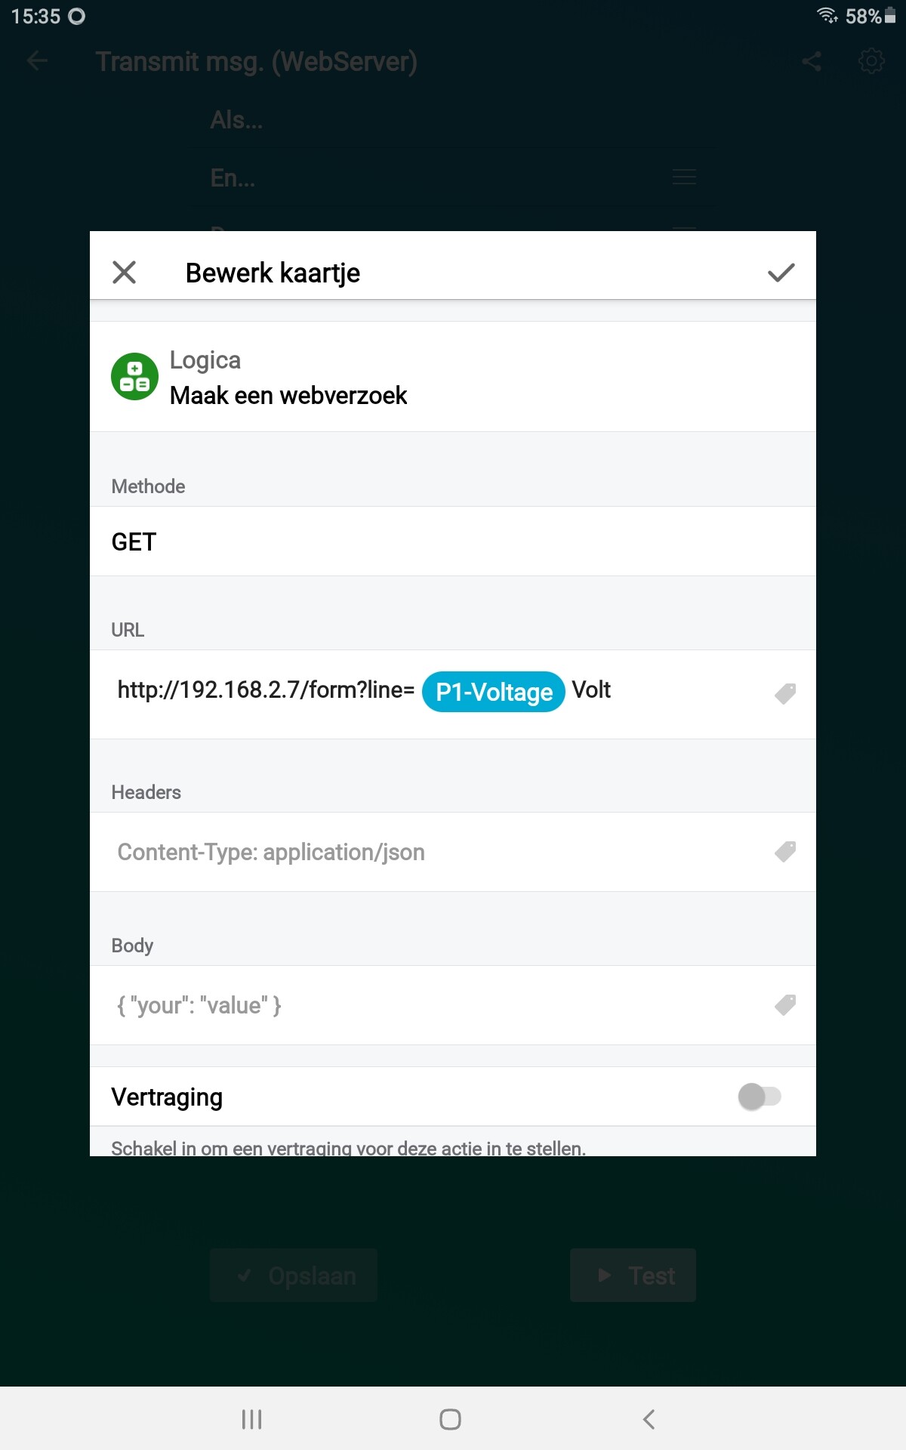
Task: Go back using the top-left arrow
Action: pos(37,61)
